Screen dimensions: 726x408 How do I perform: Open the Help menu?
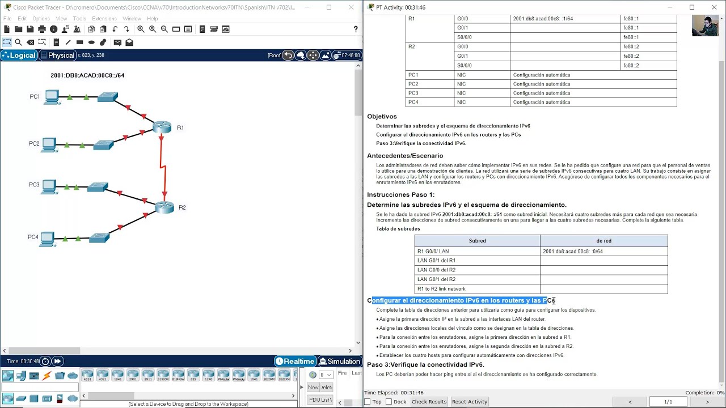tap(153, 19)
